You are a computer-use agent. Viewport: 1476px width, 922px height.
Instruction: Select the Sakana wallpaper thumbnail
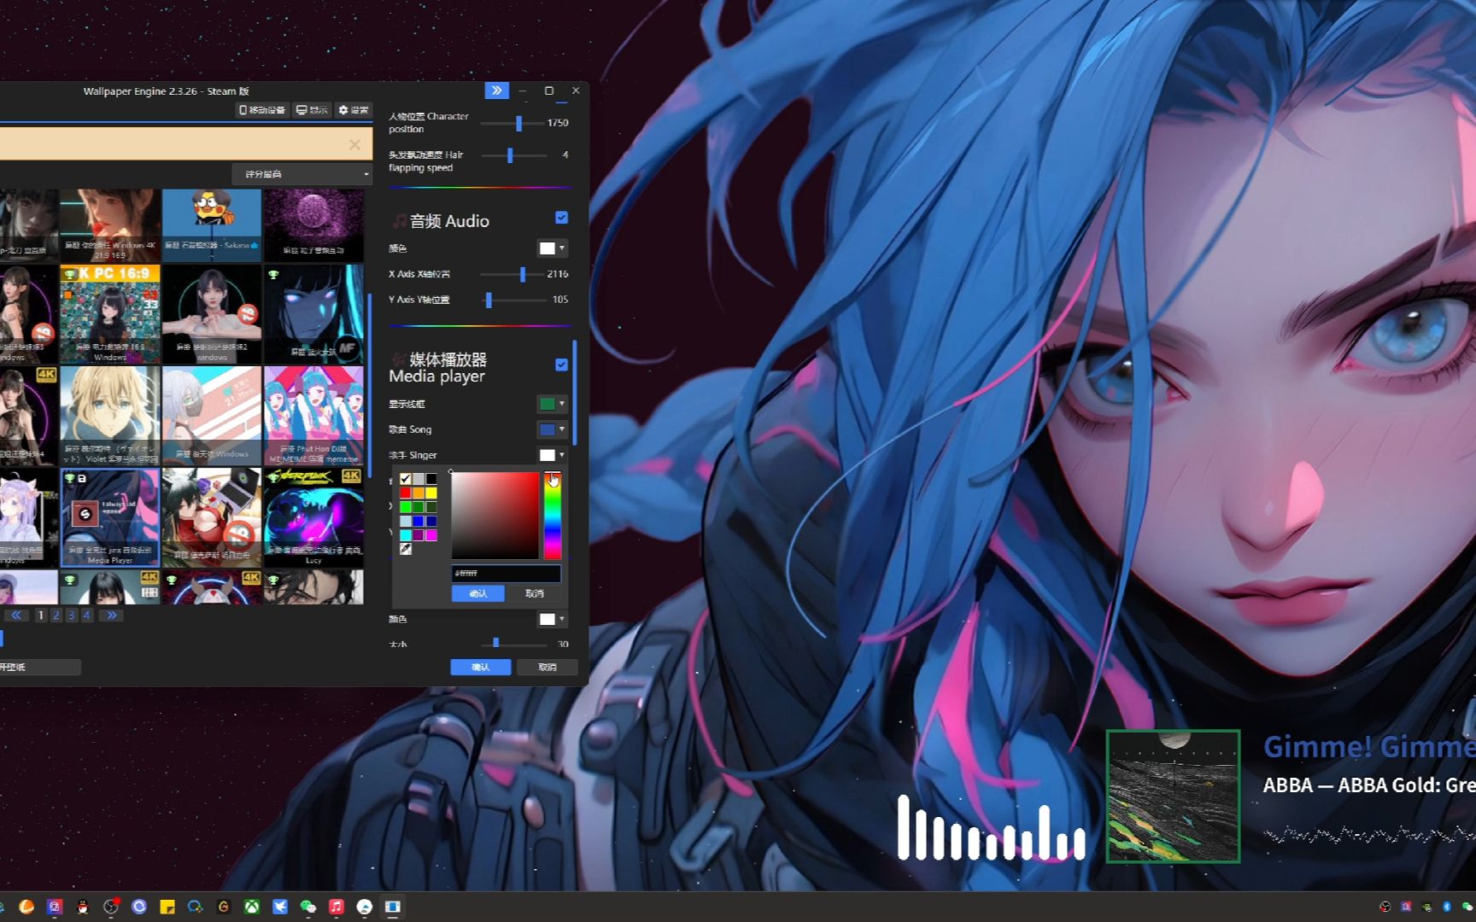pyautogui.click(x=212, y=225)
